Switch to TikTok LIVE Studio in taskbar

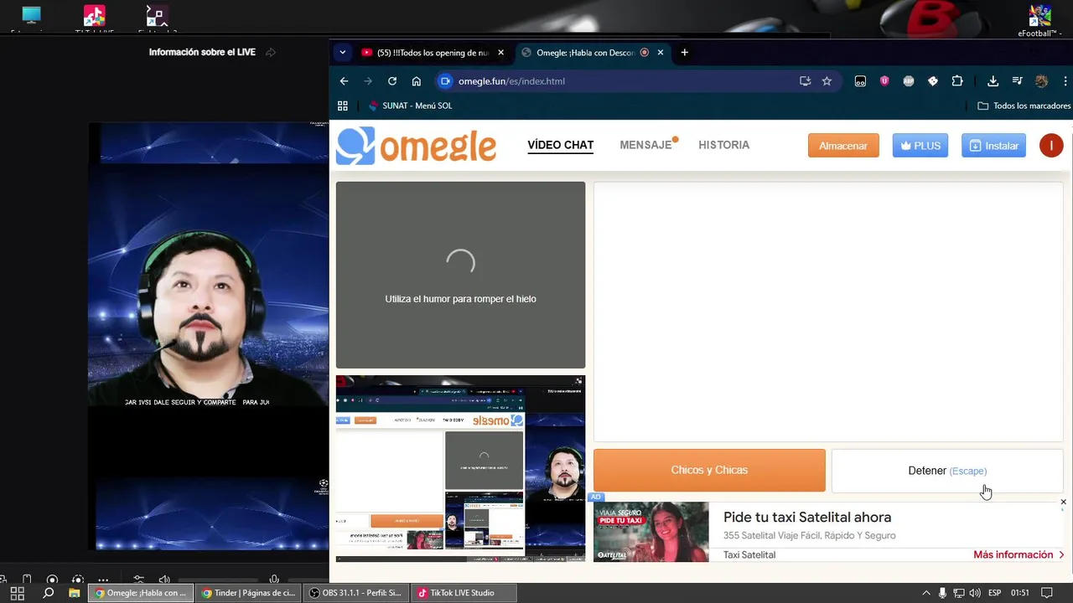(x=464, y=593)
